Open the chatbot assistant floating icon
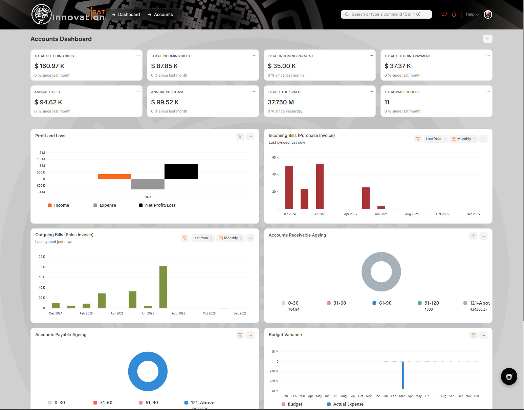Image resolution: width=524 pixels, height=410 pixels. pyautogui.click(x=509, y=376)
